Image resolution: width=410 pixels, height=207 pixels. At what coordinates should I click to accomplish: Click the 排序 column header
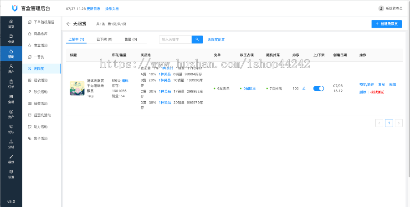296,55
